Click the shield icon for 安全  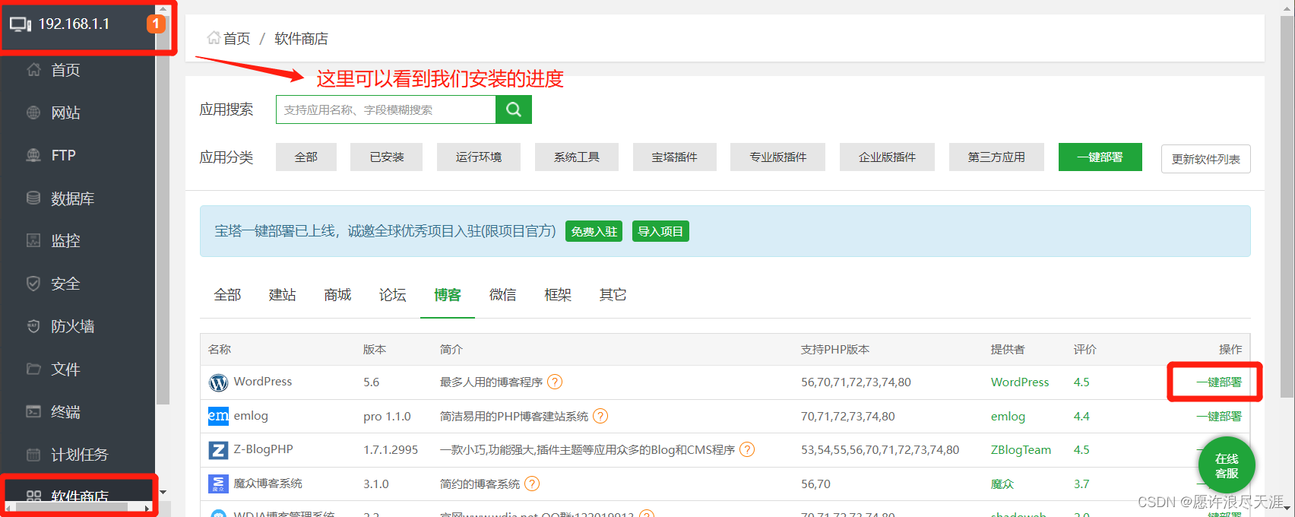[x=33, y=284]
